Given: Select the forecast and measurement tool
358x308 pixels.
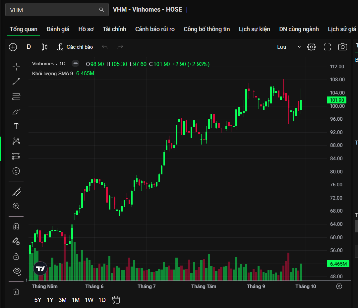Looking at the screenshot, I should coord(16,156).
